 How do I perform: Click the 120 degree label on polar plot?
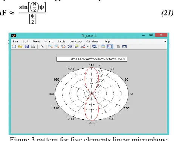(x=71, y=69)
